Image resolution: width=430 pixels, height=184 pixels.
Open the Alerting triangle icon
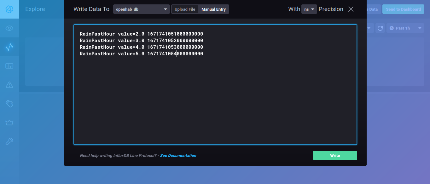(x=9, y=85)
